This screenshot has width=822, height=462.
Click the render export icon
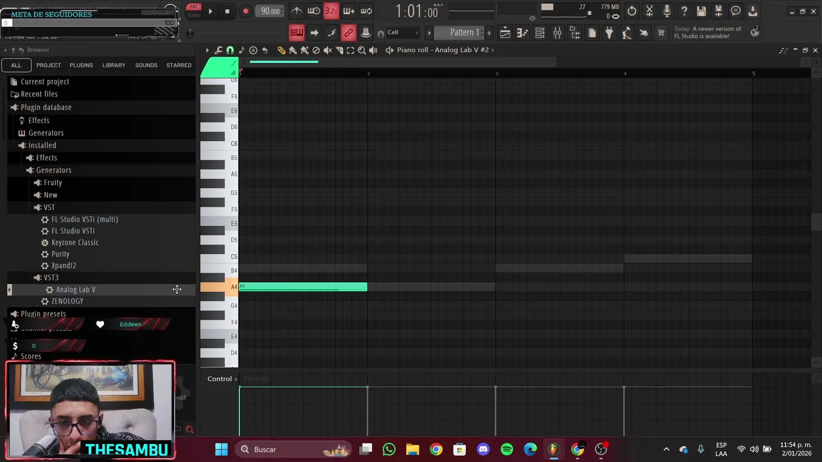coord(719,11)
